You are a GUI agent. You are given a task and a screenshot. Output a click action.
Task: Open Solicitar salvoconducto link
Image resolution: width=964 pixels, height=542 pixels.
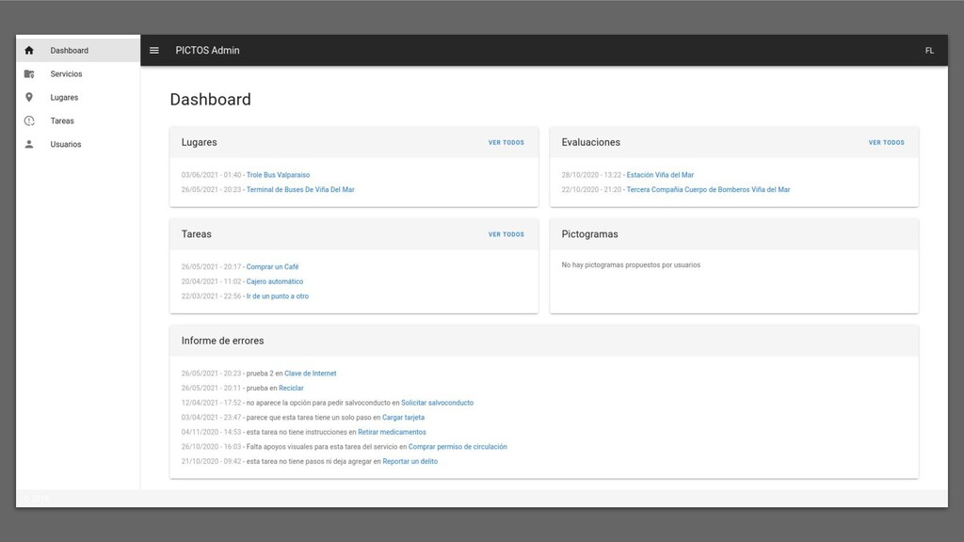click(x=437, y=403)
